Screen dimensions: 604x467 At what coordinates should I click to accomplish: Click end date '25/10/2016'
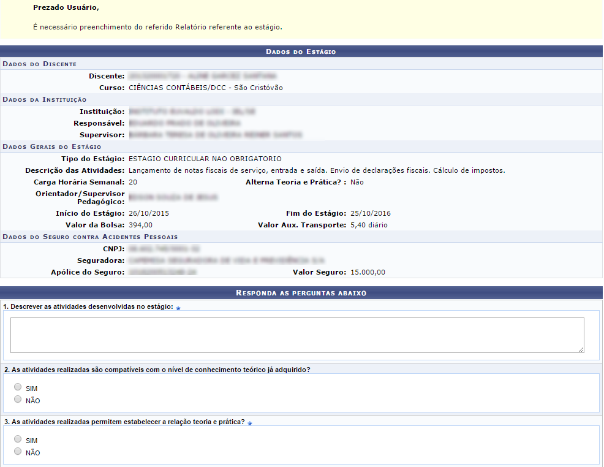click(x=371, y=213)
